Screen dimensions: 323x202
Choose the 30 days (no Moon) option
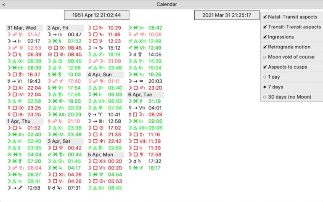(x=264, y=97)
